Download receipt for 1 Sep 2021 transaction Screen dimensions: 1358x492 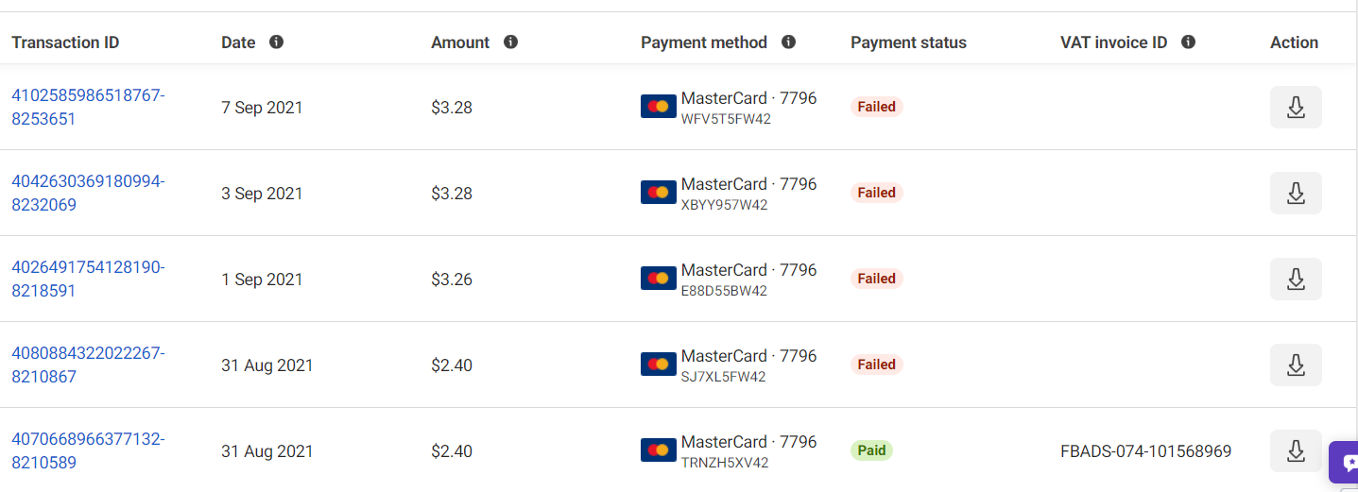(x=1296, y=280)
